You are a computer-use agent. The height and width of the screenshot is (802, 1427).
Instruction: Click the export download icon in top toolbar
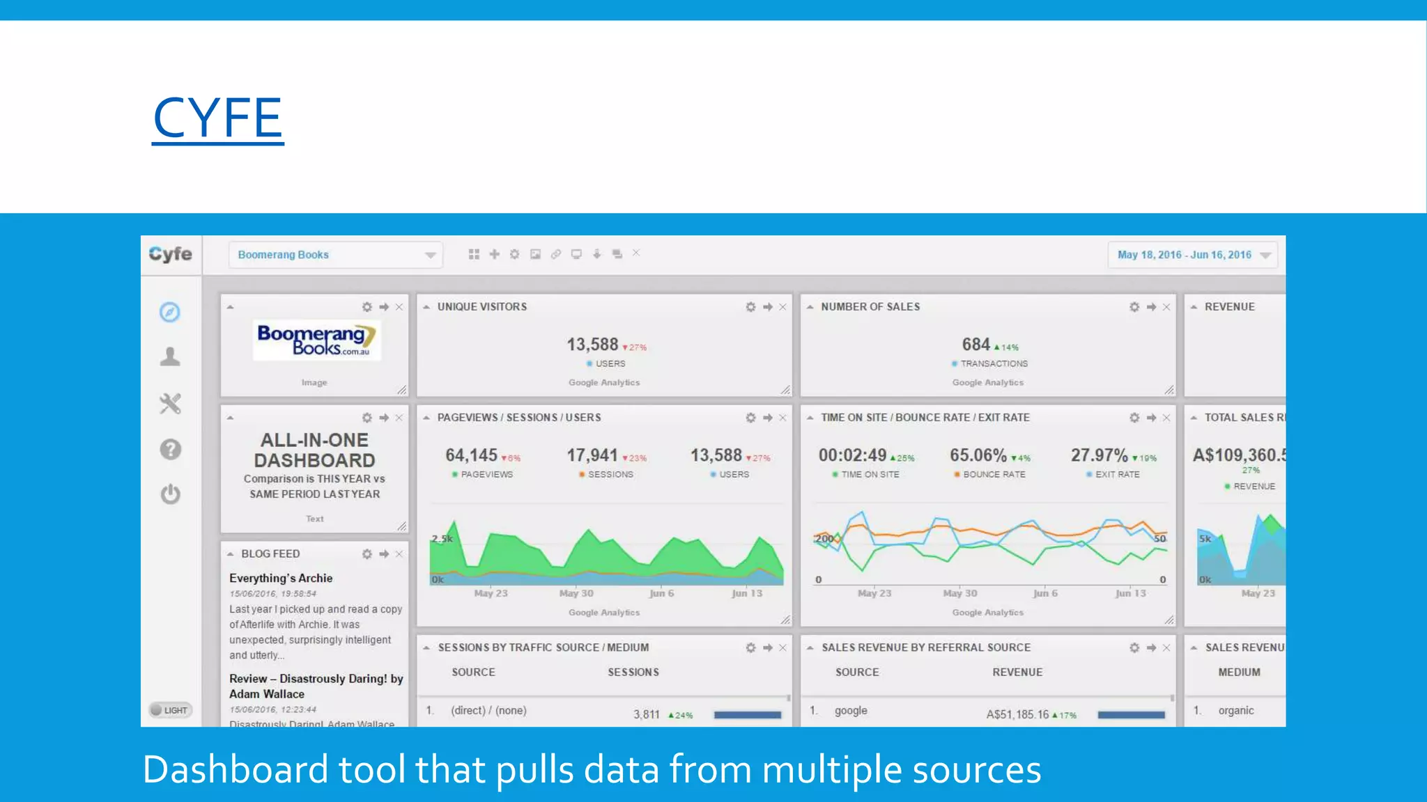coord(596,254)
